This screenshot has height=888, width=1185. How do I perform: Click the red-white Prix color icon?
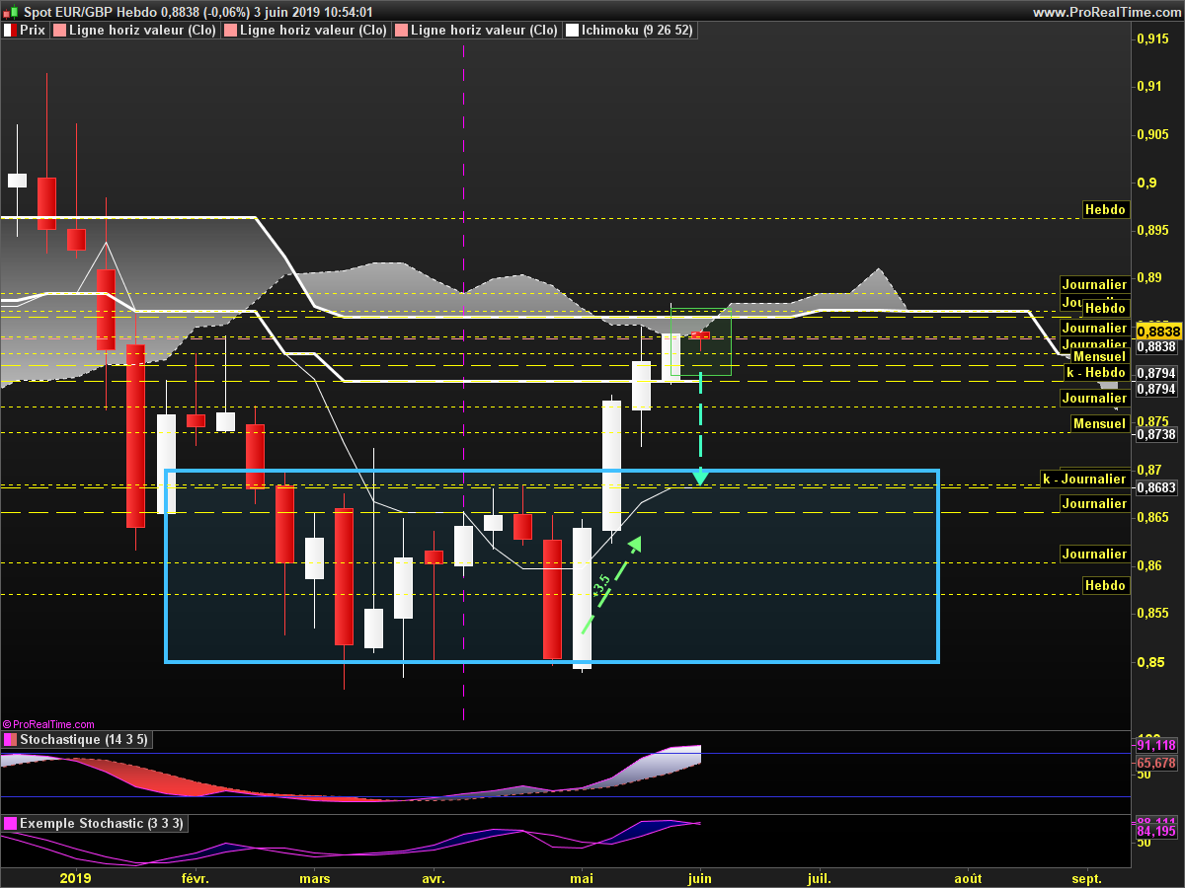point(10,31)
